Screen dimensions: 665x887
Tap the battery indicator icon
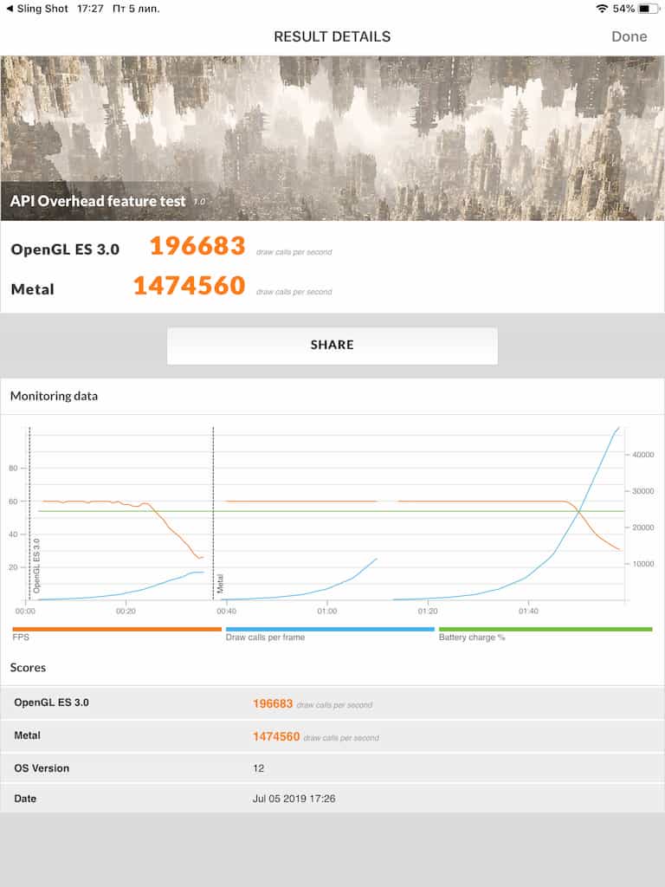[x=649, y=8]
